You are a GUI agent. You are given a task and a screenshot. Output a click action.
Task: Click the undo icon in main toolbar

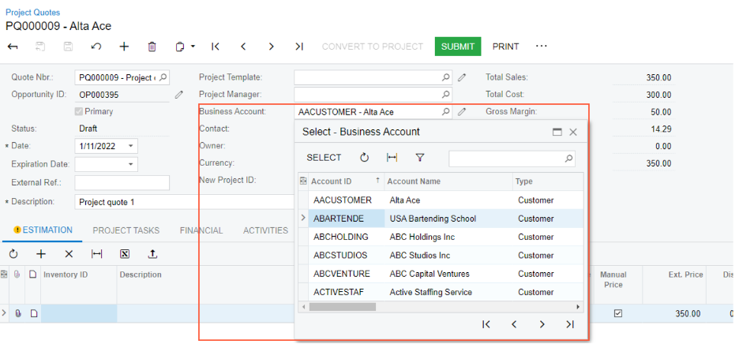click(96, 47)
